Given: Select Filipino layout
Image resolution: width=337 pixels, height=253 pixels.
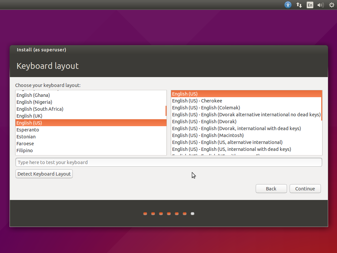Looking at the screenshot, I should tap(91, 150).
